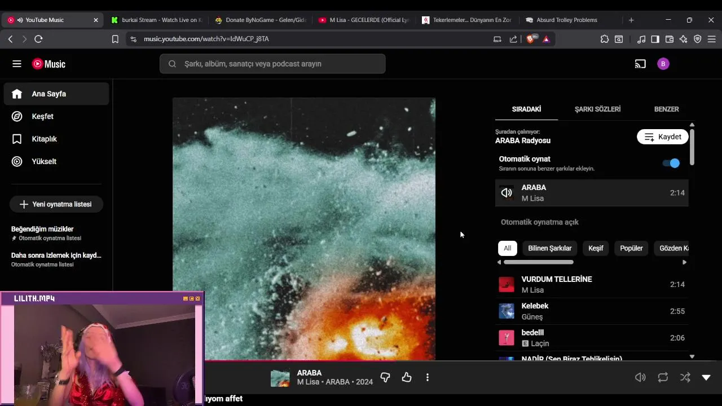
Task: Click the YouTube Music logo
Action: click(49, 64)
